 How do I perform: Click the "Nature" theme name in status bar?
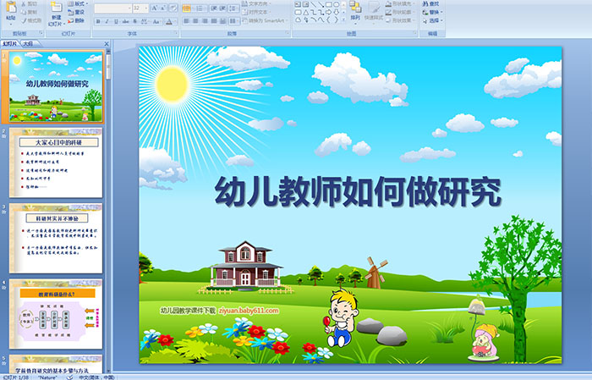tap(47, 377)
